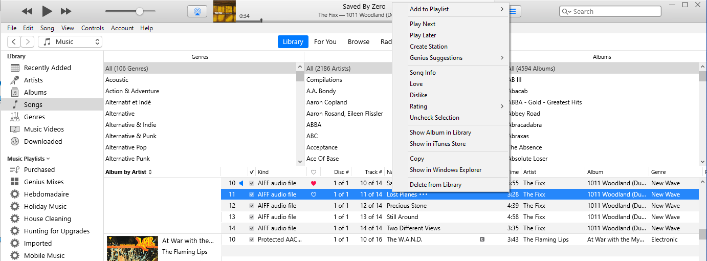Image resolution: width=707 pixels, height=261 pixels.
Task: Select ABBA in the Artists list
Action: (x=314, y=125)
